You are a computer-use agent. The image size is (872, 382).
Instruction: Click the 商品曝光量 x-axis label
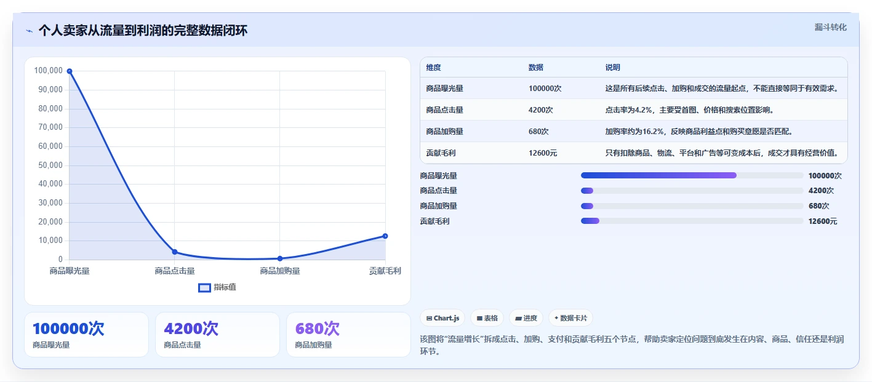(70, 271)
